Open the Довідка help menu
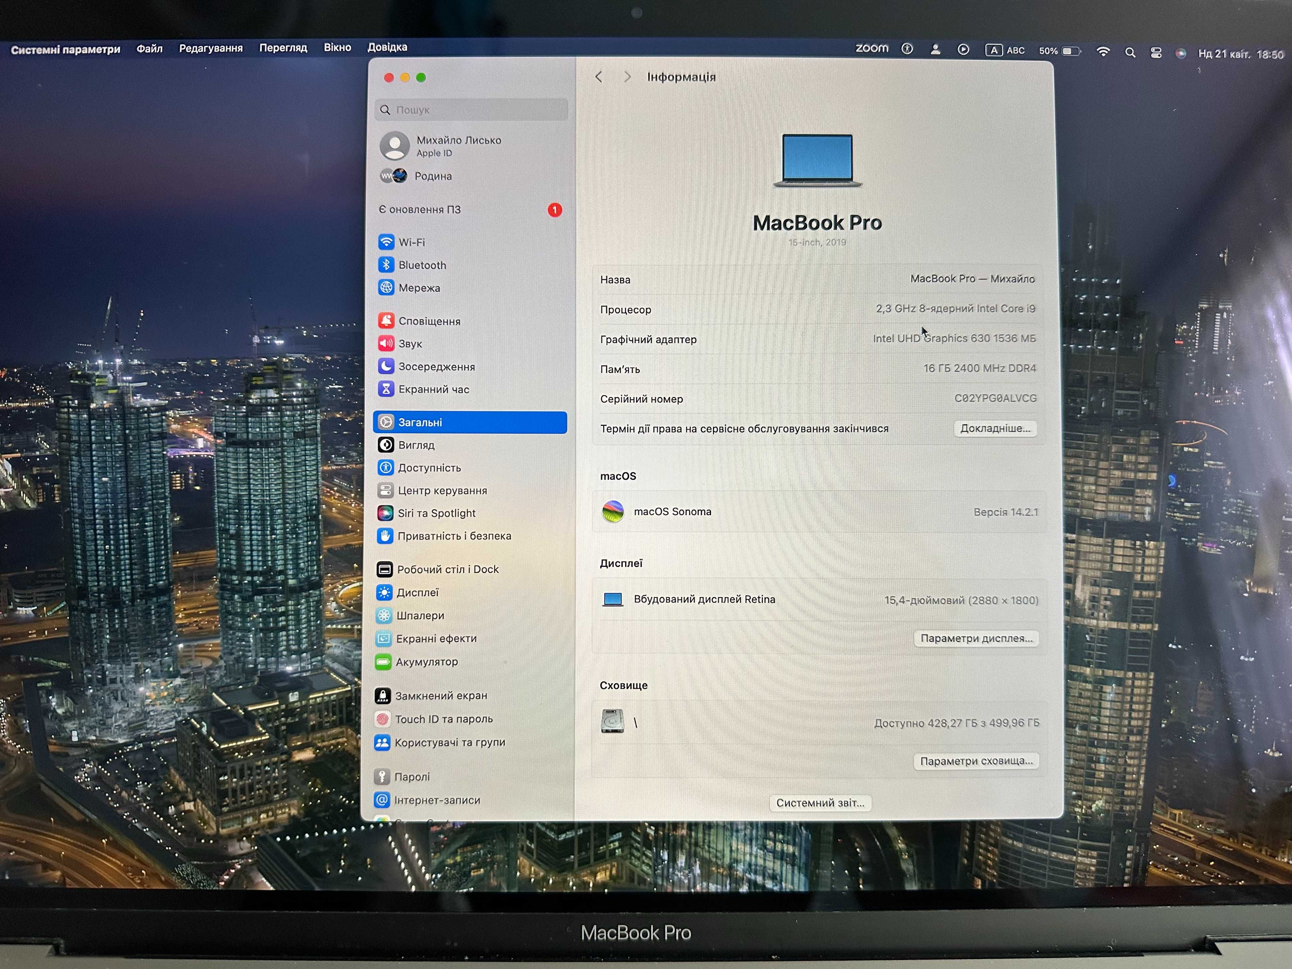The height and width of the screenshot is (969, 1292). coord(387,47)
